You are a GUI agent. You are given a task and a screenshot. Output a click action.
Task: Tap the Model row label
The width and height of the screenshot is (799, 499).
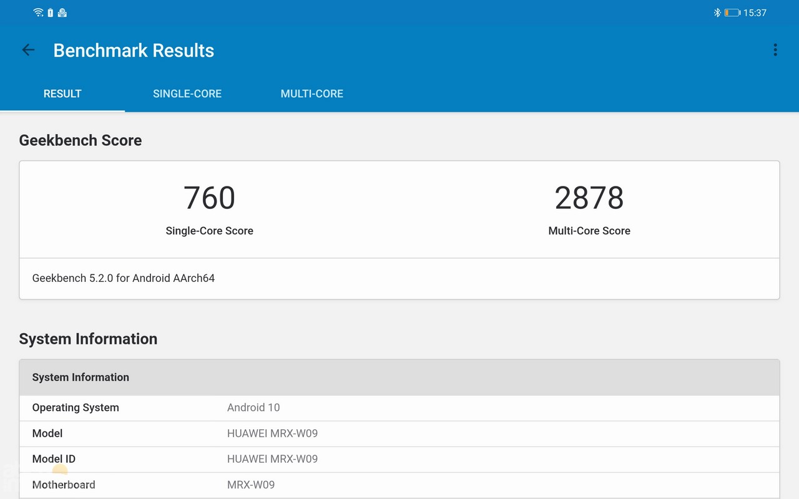[x=47, y=434]
